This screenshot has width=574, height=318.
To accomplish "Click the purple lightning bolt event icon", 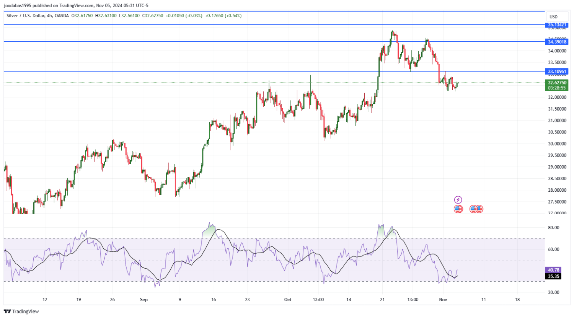I will pyautogui.click(x=458, y=200).
